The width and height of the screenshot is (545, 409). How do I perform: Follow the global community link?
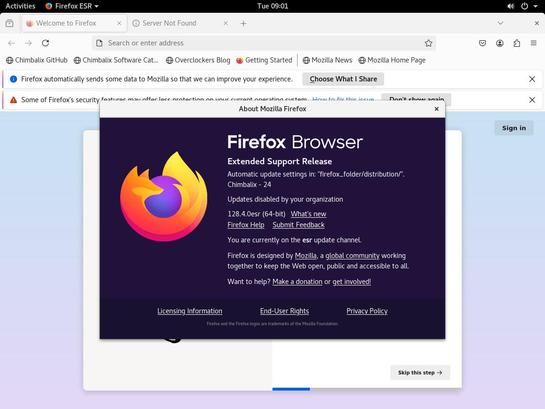click(352, 256)
